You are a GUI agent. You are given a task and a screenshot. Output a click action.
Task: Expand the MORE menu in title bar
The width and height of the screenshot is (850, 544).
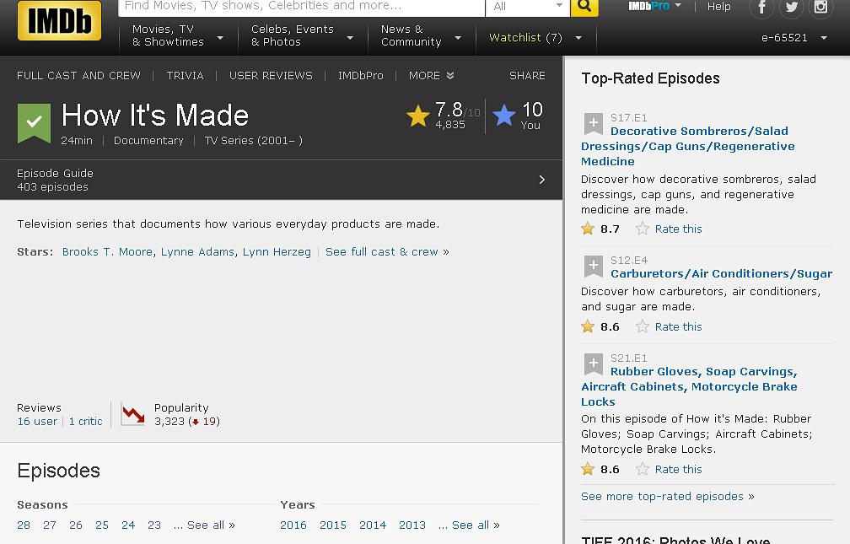(x=432, y=75)
